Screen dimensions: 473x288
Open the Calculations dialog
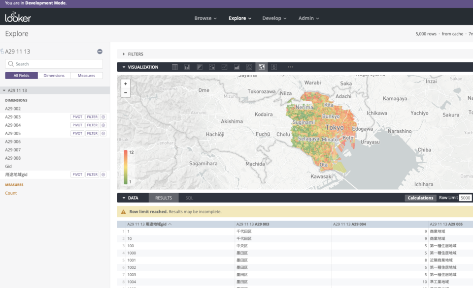[x=420, y=198]
